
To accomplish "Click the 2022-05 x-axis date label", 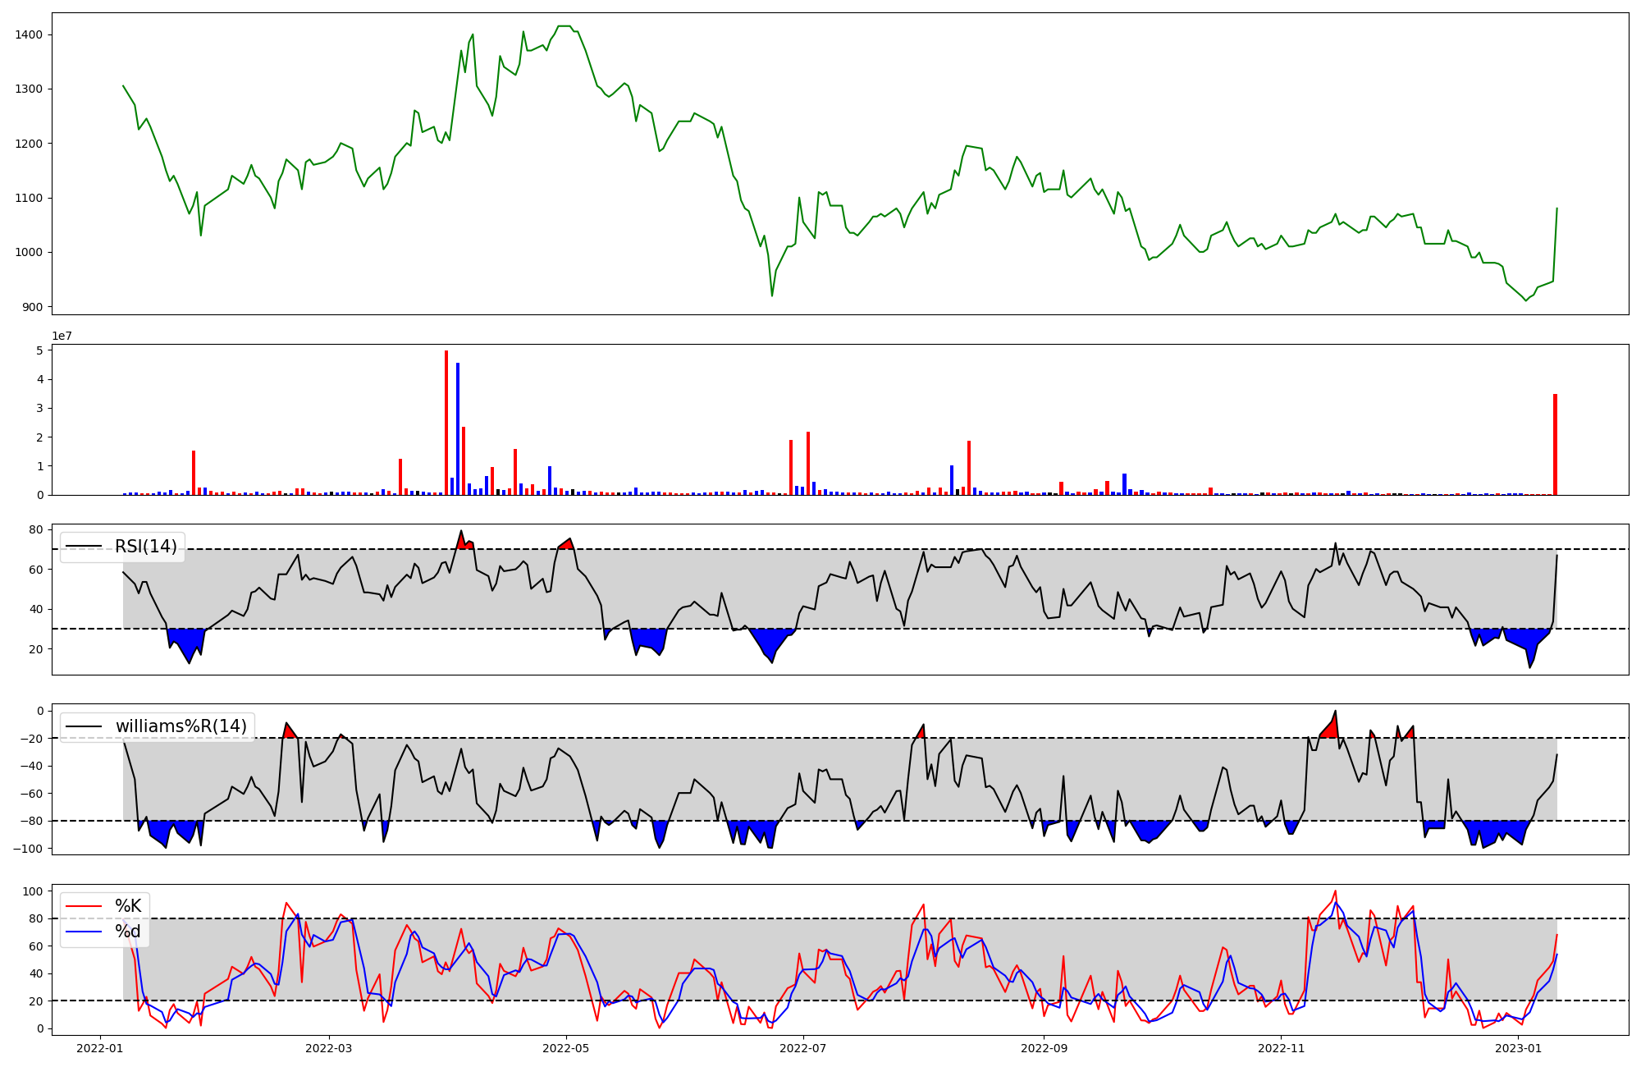I will point(566,1048).
